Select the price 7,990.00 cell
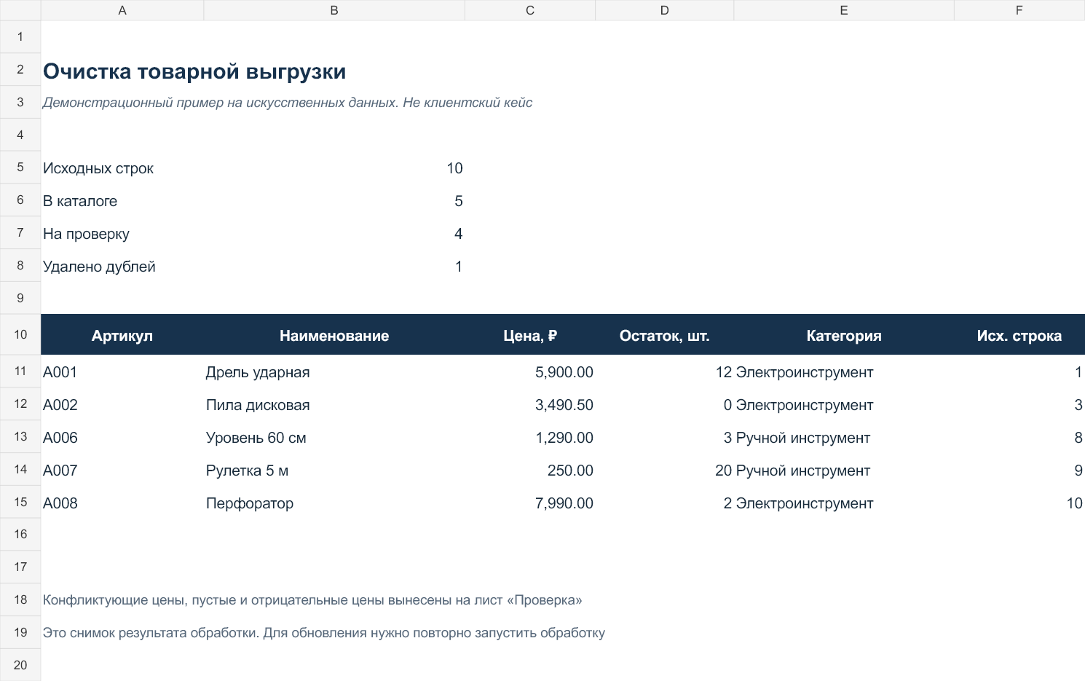1085x681 pixels. [530, 503]
